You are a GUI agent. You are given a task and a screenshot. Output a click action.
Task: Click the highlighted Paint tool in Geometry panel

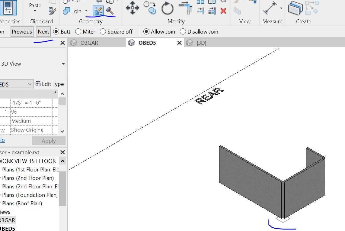click(97, 11)
